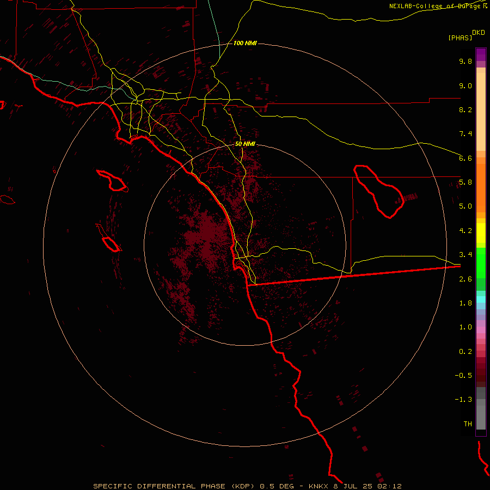
Task: Pick the bright yellow segment of color bar
Action: point(481,233)
